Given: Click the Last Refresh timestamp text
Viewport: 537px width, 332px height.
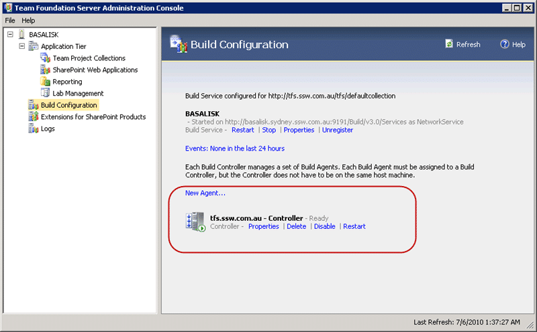Looking at the screenshot, I should tap(467, 322).
